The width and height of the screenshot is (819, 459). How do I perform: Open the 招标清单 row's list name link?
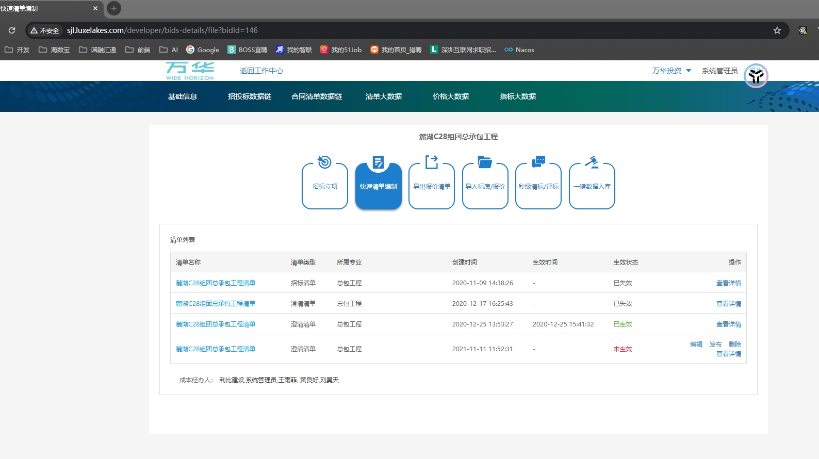click(216, 283)
